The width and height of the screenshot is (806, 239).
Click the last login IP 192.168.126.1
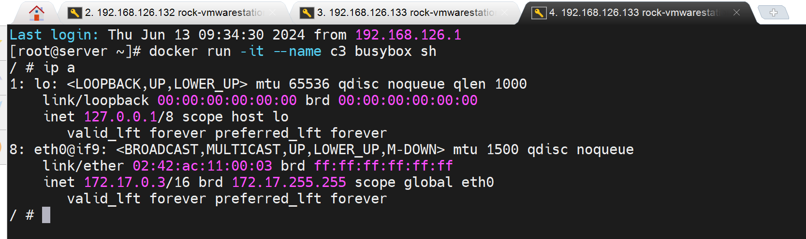coord(408,35)
